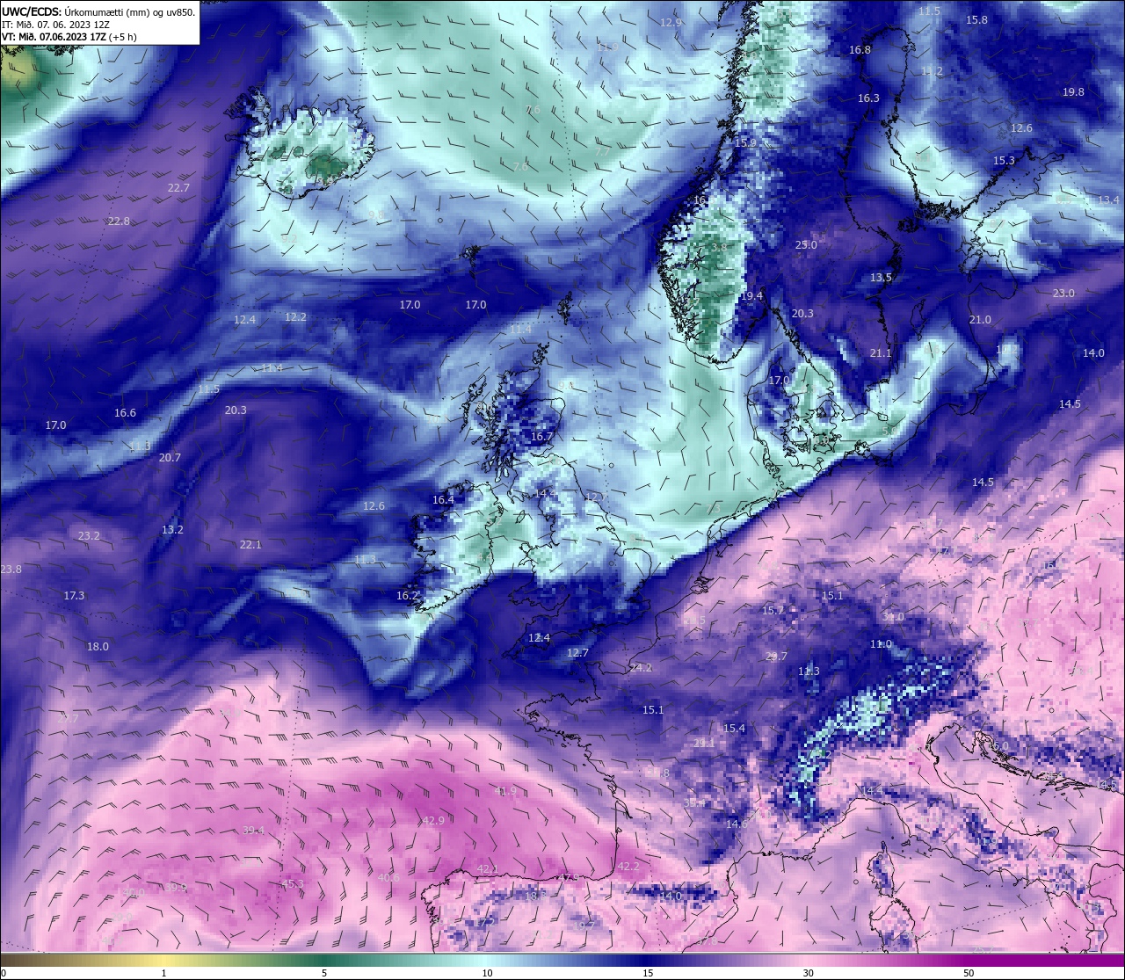The width and height of the screenshot is (1125, 980).
Task: Click the legend tick label '15'
Action: click(x=648, y=974)
